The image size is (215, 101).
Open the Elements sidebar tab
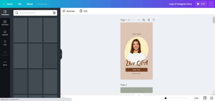tap(5, 23)
